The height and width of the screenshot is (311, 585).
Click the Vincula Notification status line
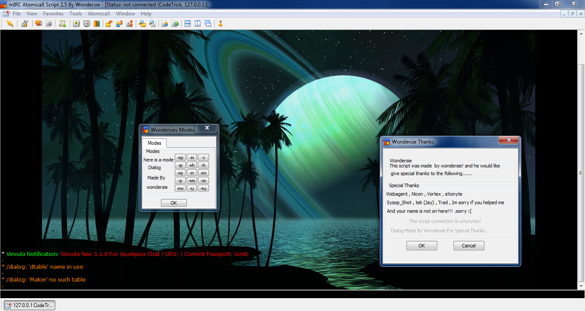[124, 254]
